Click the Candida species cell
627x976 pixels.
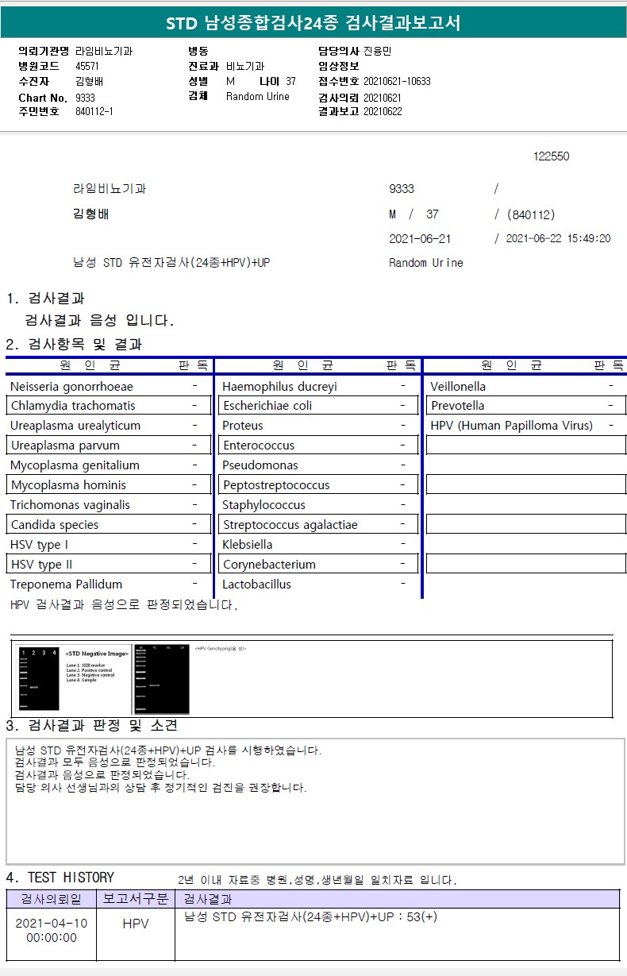(x=108, y=525)
